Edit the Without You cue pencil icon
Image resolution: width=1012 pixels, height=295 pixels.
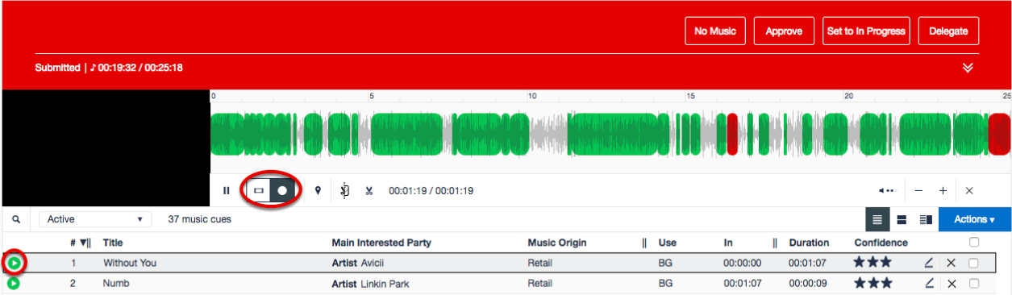929,263
